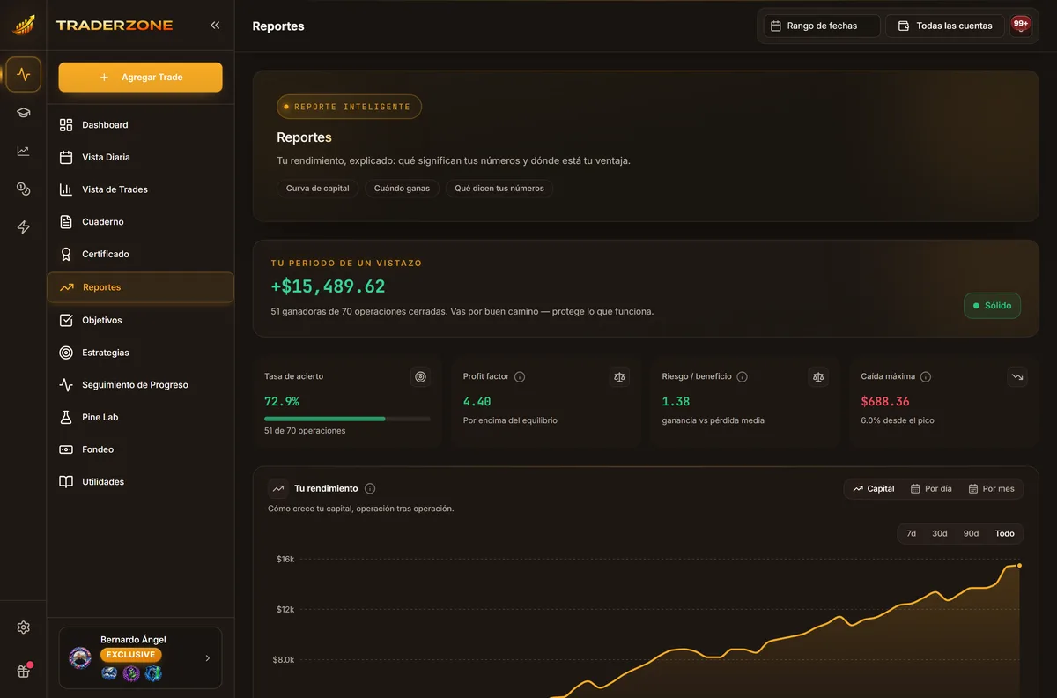Click the EXCLUSIVE membership badge
The height and width of the screenshot is (698, 1057).
pos(131,655)
